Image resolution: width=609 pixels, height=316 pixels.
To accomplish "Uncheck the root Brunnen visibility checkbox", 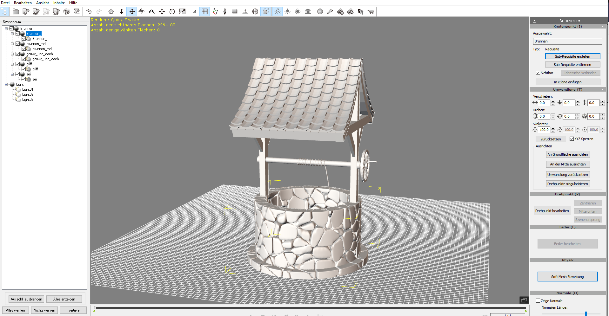I will coord(12,29).
